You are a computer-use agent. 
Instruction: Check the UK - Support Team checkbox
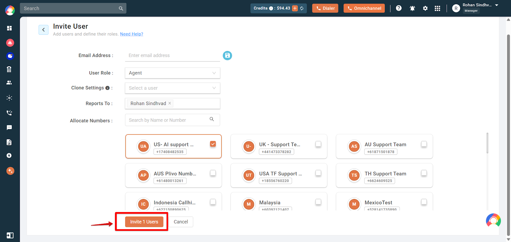[318, 144]
